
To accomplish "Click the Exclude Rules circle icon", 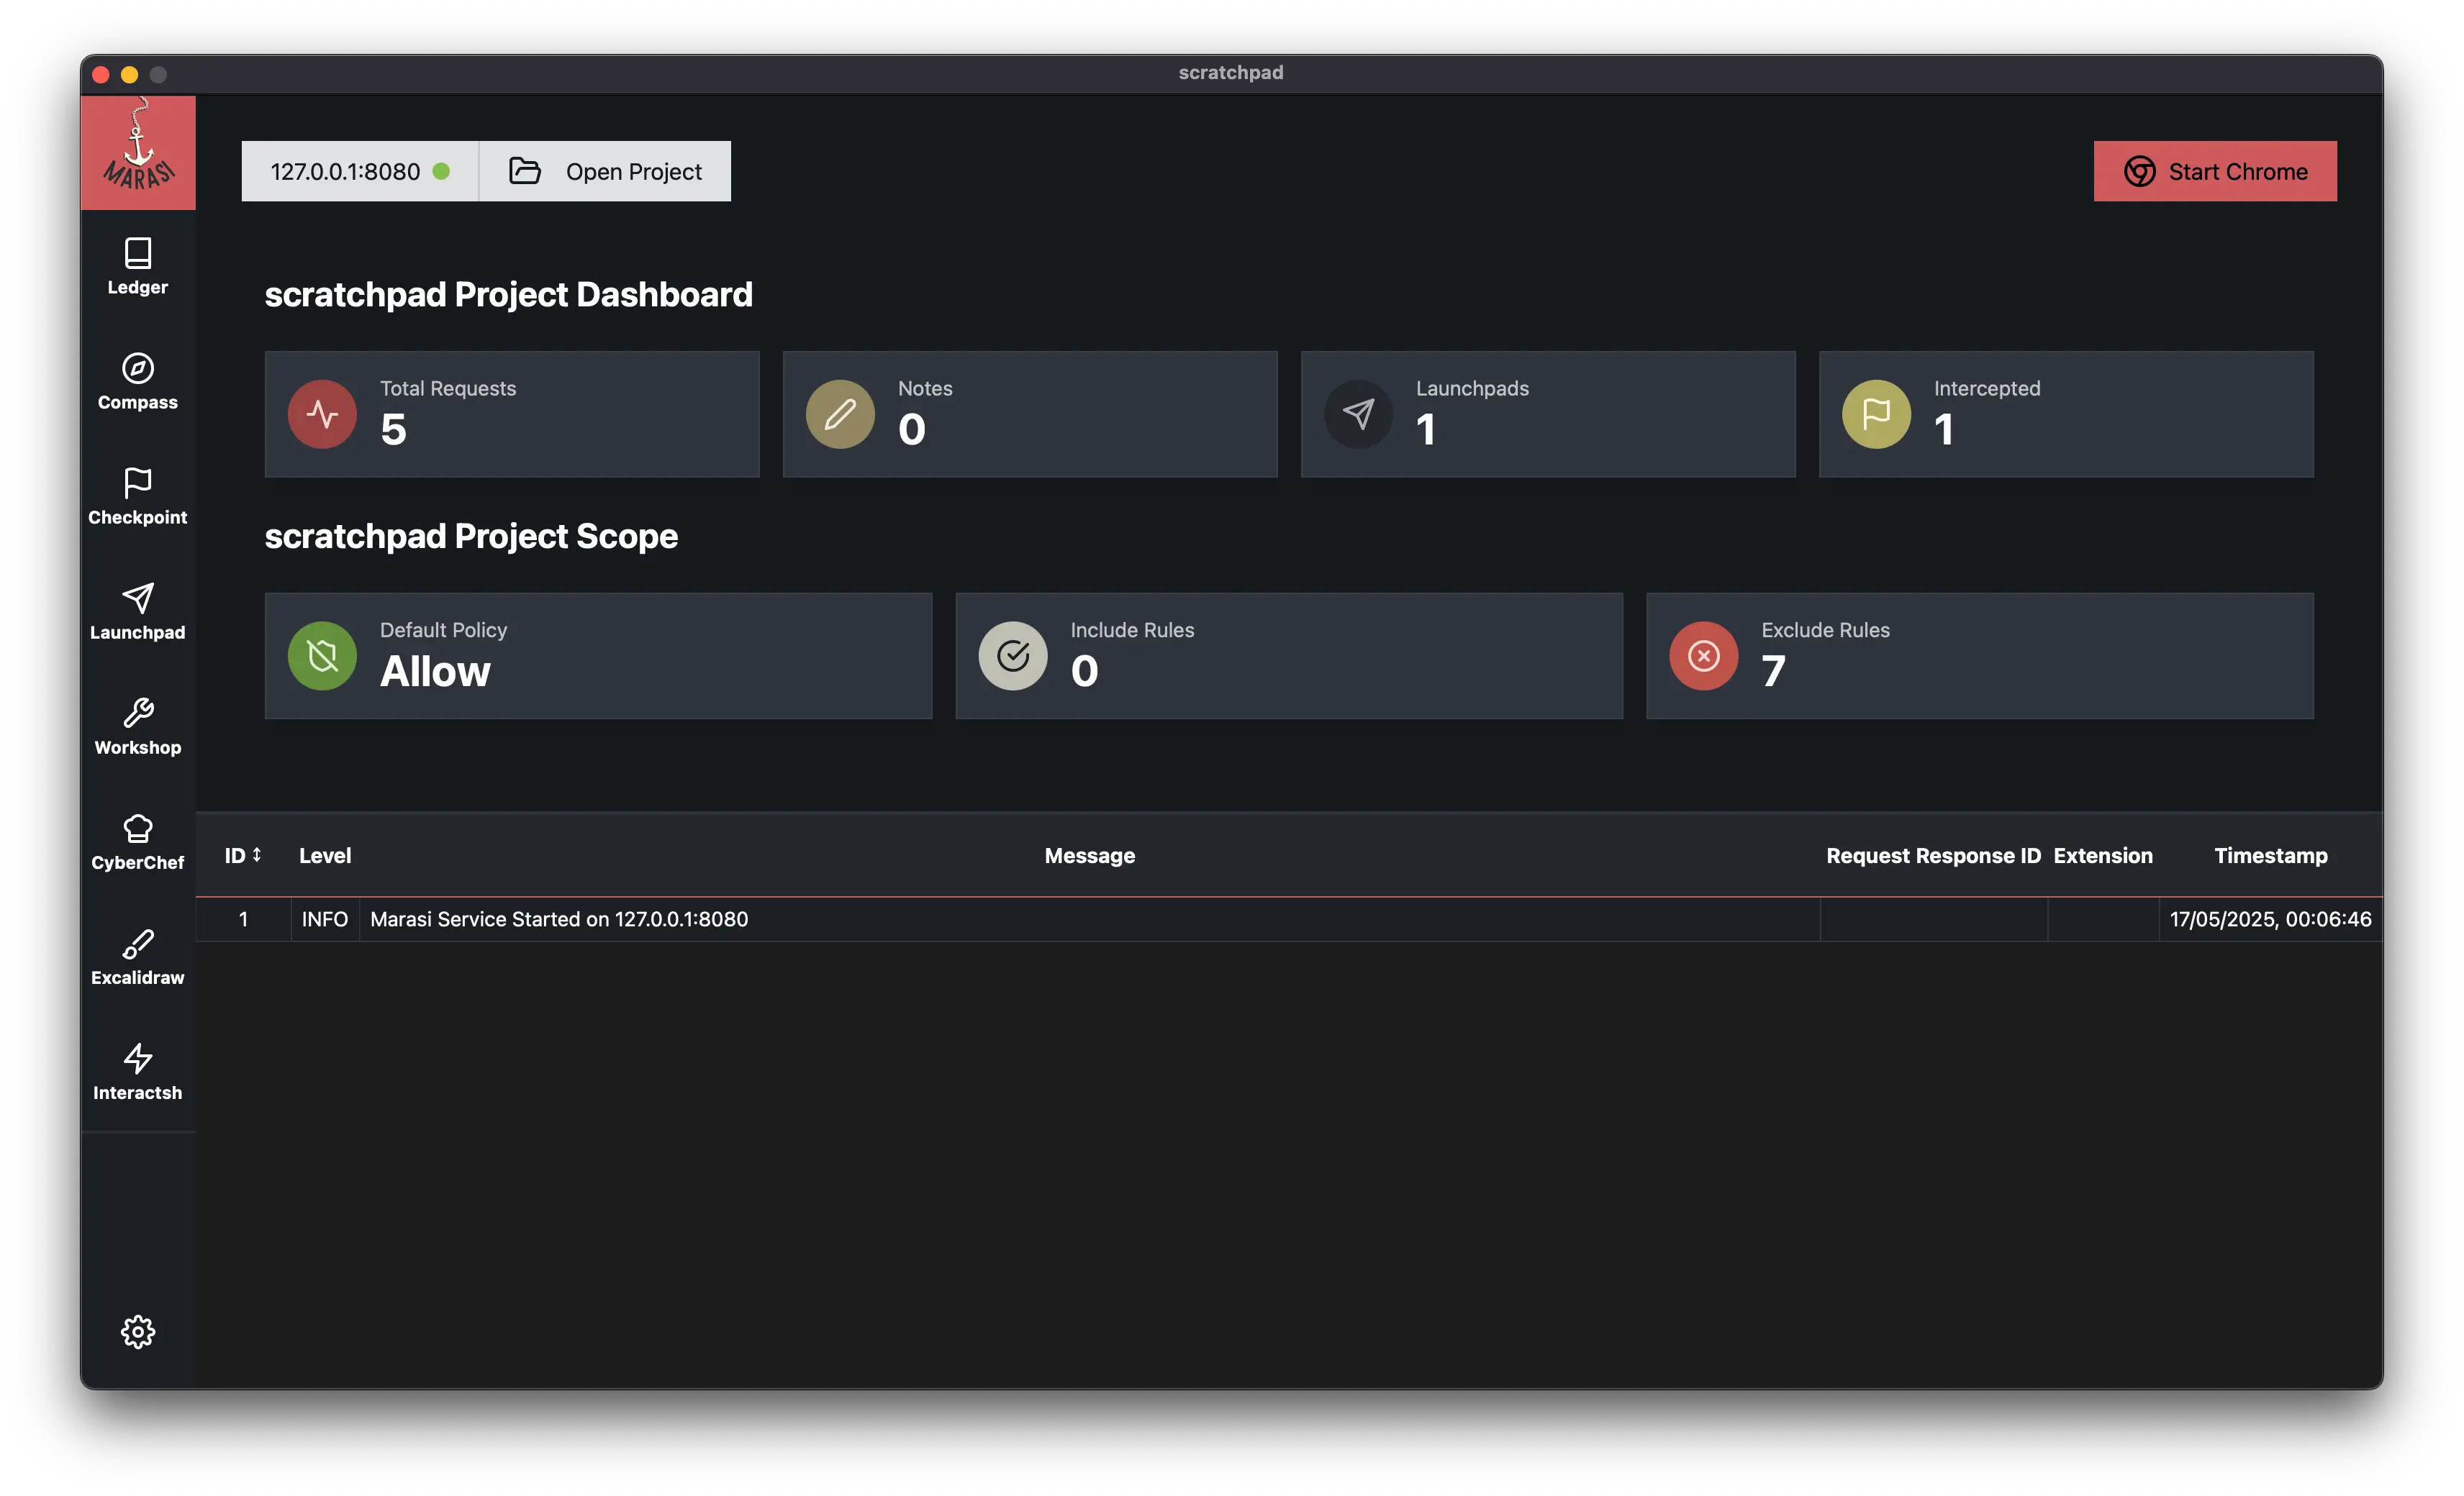I will [x=1703, y=655].
